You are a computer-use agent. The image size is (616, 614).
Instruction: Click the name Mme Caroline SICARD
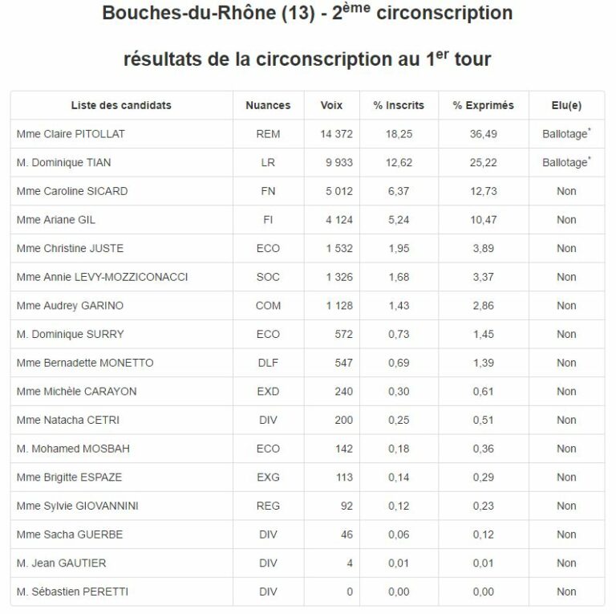[72, 191]
